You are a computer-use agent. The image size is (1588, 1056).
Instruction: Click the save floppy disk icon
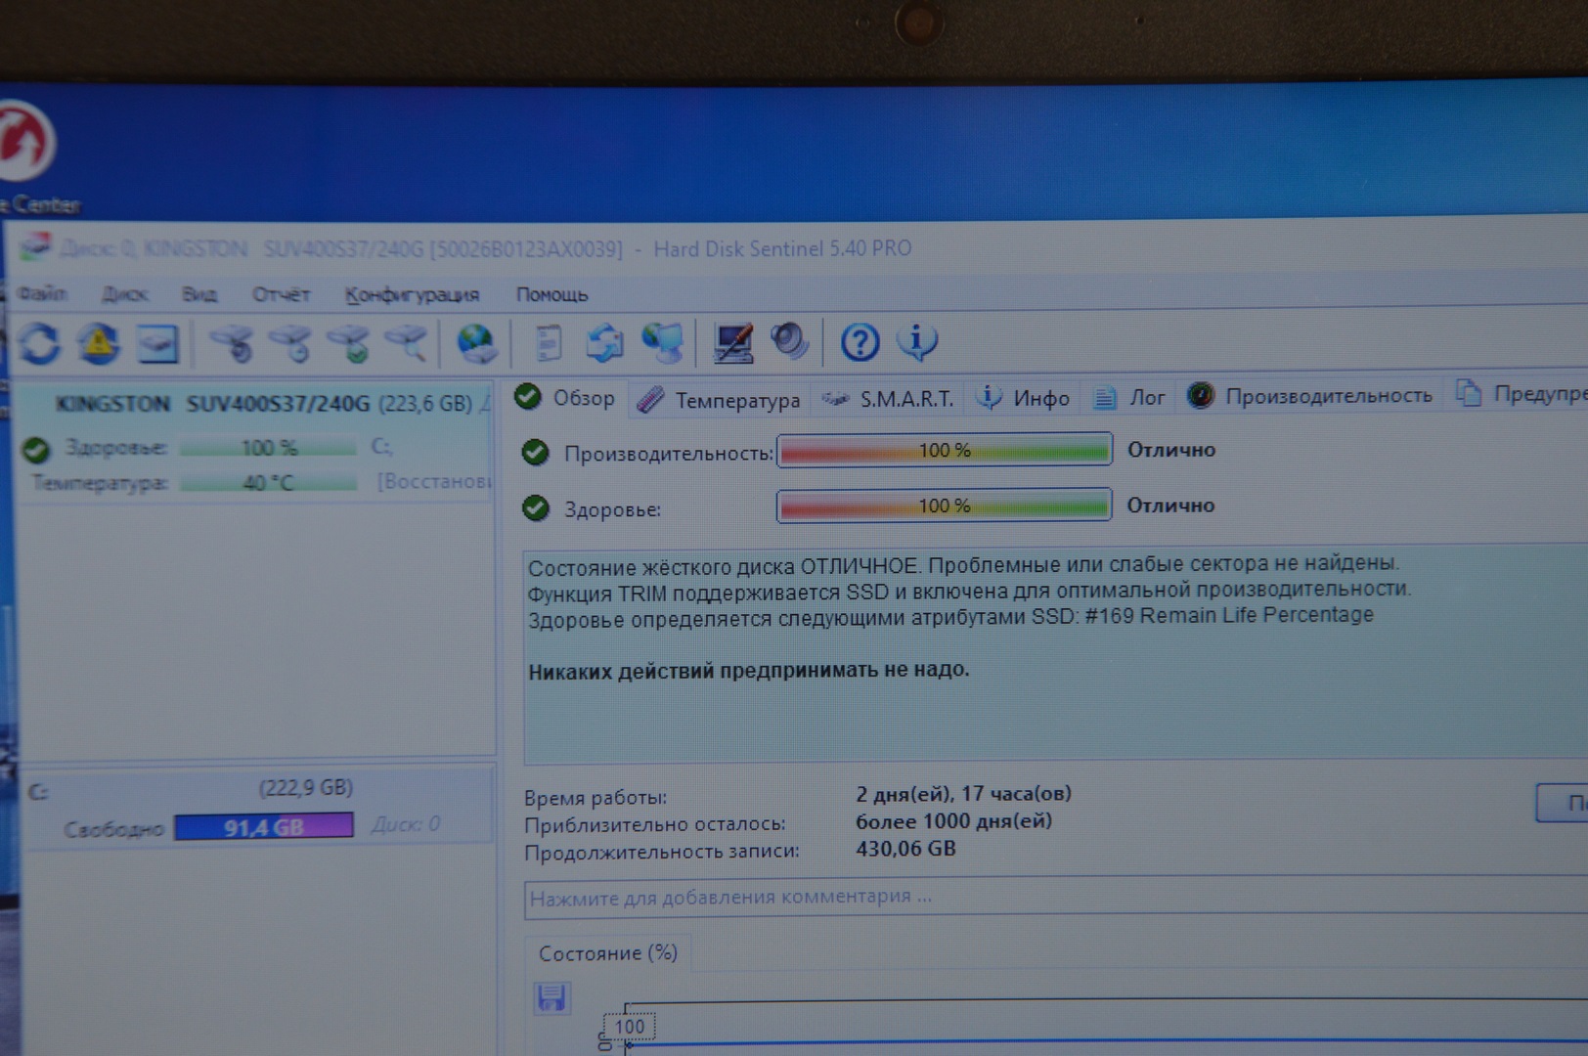click(551, 997)
